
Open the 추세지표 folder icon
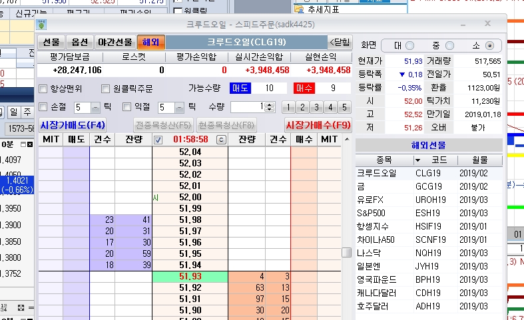(x=299, y=9)
